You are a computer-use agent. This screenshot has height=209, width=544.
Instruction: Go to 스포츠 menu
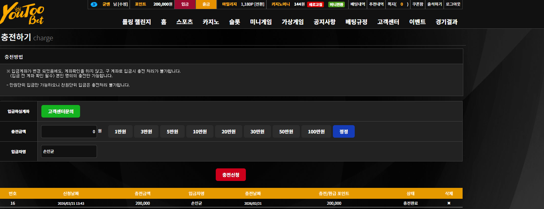pyautogui.click(x=184, y=22)
